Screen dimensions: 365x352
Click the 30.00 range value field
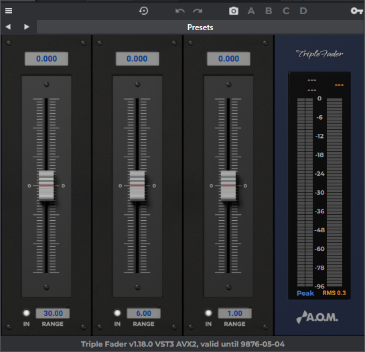coord(53,313)
